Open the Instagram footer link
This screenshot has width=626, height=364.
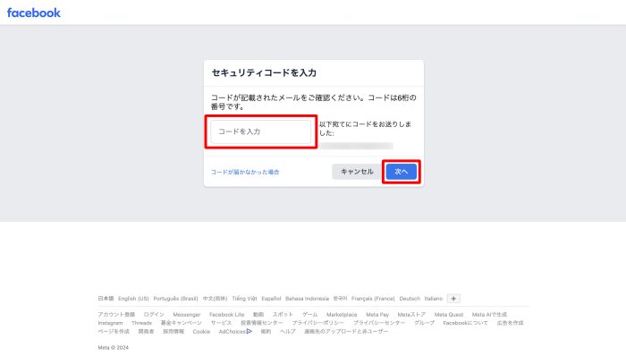coord(110,323)
